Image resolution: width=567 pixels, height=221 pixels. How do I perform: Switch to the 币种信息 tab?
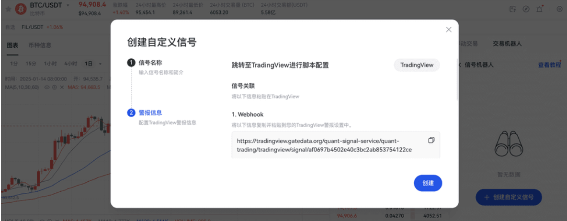pyautogui.click(x=40, y=45)
